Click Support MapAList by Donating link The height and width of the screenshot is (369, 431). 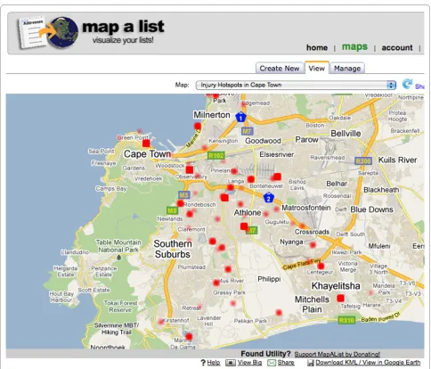click(x=337, y=354)
